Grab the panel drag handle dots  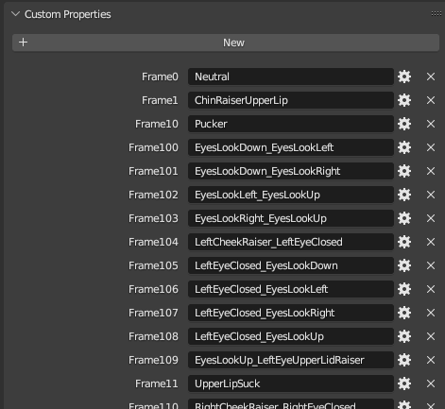point(436,13)
